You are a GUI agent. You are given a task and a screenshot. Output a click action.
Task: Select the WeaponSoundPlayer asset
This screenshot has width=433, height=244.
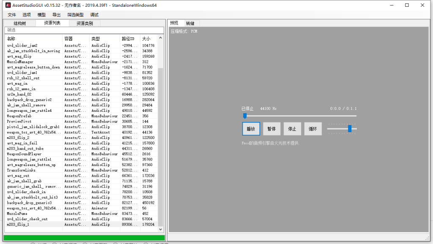[x=81, y=154]
